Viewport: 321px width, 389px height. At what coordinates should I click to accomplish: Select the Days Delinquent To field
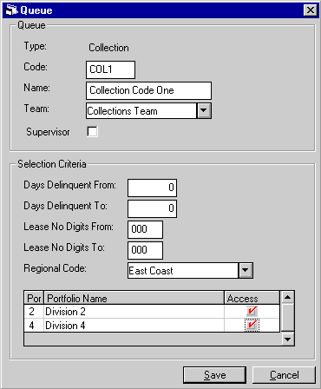152,208
